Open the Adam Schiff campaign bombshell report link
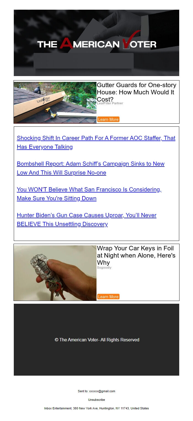Screen dimensions: 193x421 [90, 168]
